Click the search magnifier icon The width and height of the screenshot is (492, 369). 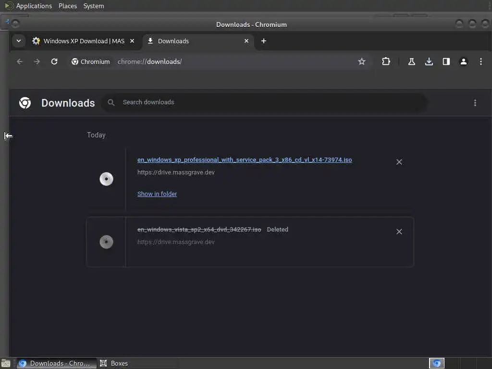click(111, 102)
